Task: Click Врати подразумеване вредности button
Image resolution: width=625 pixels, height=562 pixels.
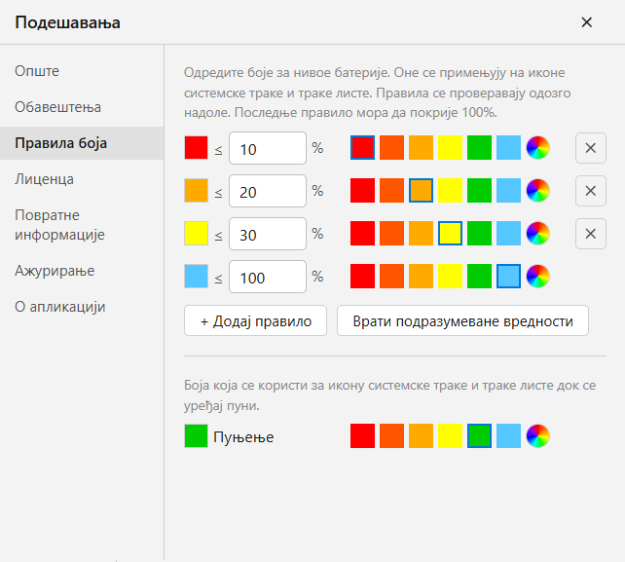Action: (462, 320)
